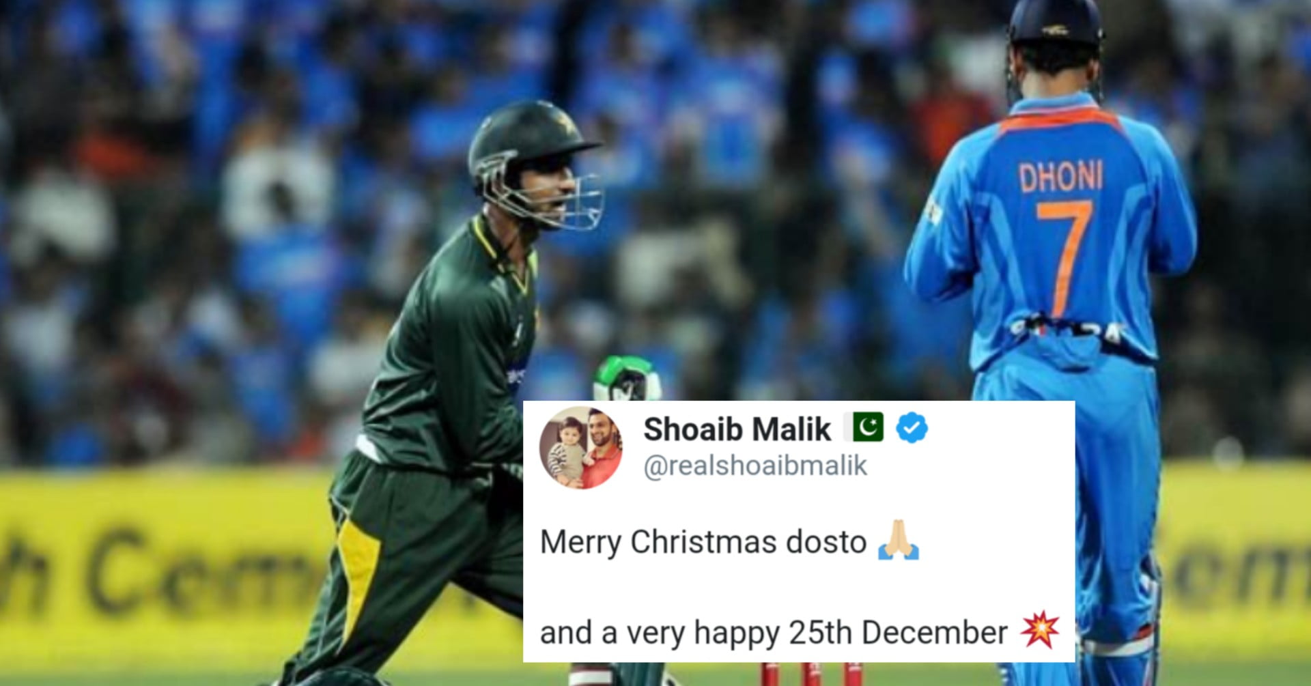Select the Merry Christmas dosto text
The image size is (1311, 686).
tap(703, 542)
